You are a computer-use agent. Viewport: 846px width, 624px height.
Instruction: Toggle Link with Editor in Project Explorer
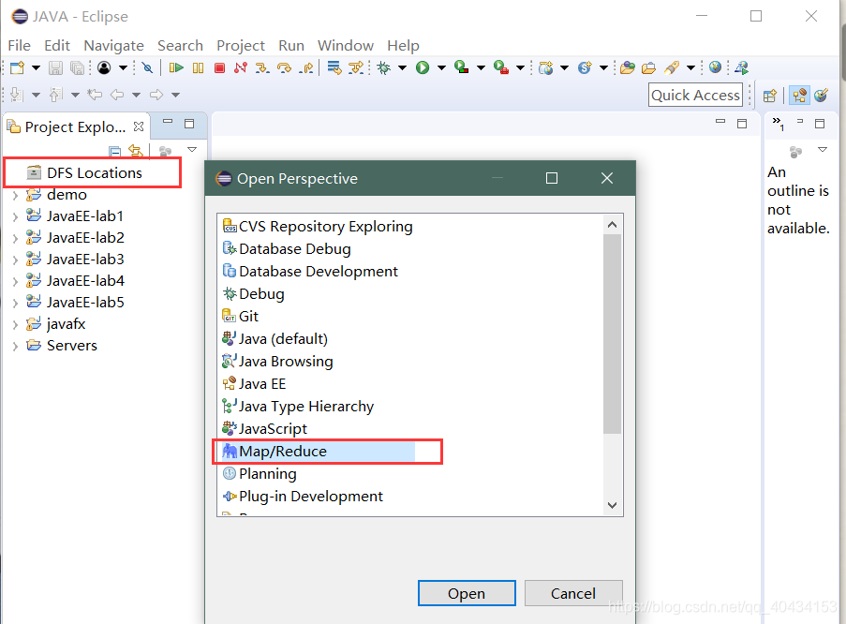pyautogui.click(x=136, y=151)
